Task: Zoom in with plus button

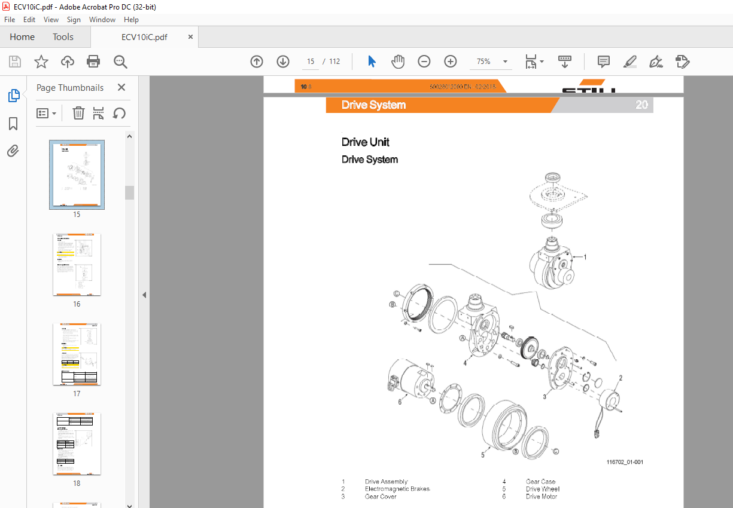Action: pos(451,62)
